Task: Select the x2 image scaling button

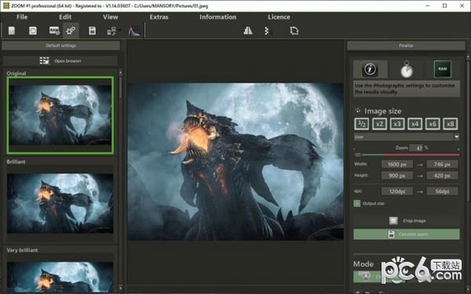Action: point(379,124)
